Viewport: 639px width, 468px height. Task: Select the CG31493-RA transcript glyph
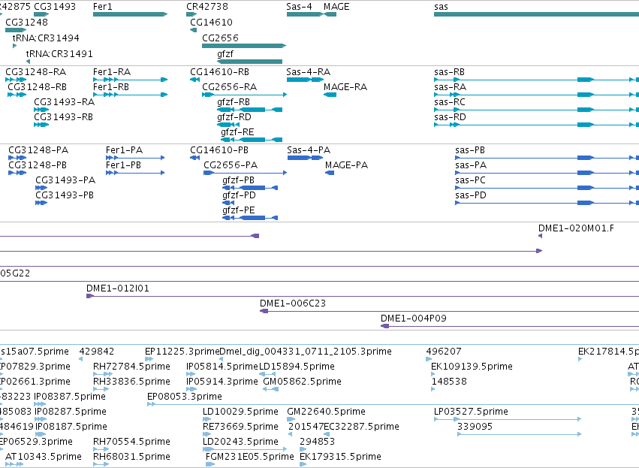[41, 110]
